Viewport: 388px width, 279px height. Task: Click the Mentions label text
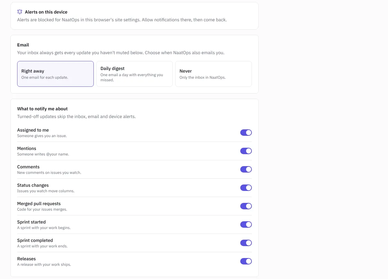pos(27,148)
